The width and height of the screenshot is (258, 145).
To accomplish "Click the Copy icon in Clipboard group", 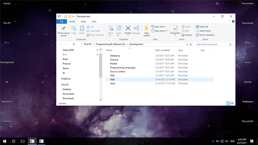I will point(74,28).
